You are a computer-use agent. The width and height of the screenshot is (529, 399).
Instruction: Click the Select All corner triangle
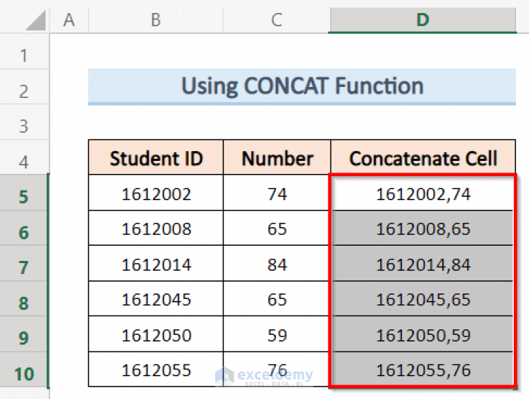[x=36, y=21]
